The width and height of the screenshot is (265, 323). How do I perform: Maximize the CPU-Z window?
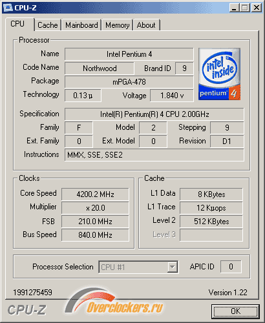(x=245, y=8)
